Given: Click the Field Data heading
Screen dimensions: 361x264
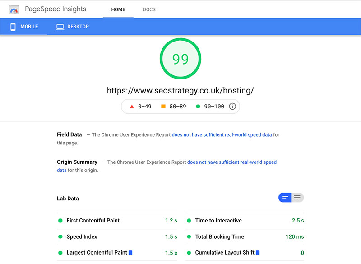Looking at the screenshot, I should [69, 134].
